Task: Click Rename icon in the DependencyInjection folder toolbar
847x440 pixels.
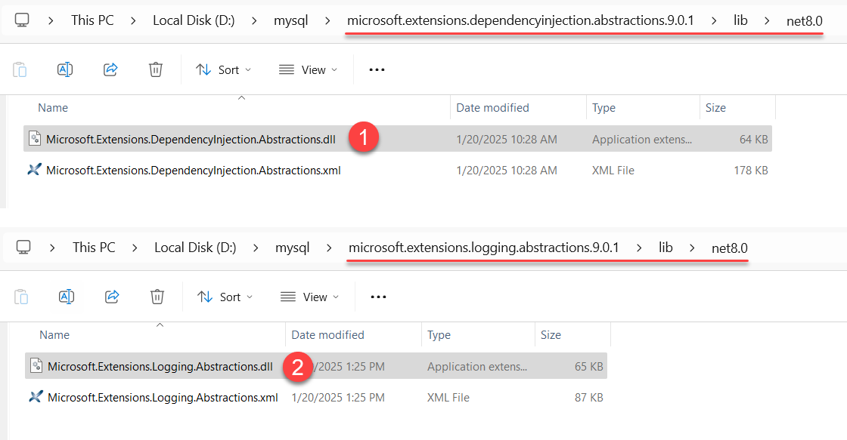Action: [x=65, y=69]
